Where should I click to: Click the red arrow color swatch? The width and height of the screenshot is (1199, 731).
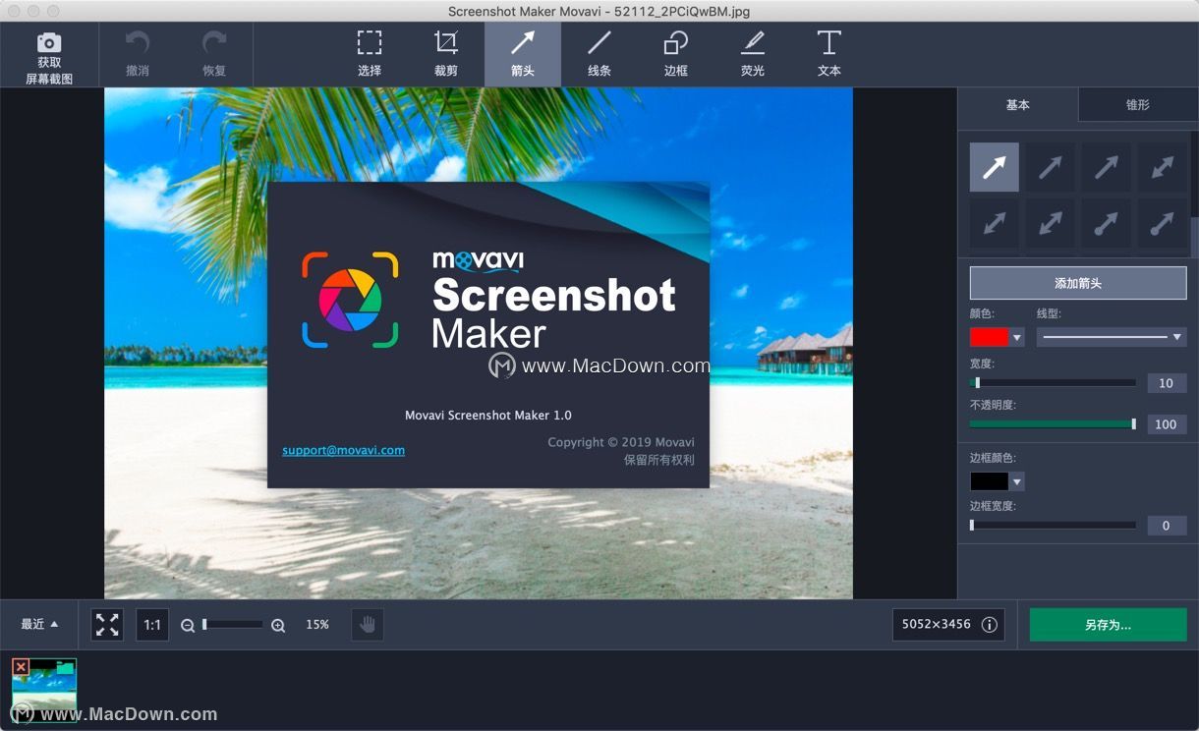click(989, 337)
